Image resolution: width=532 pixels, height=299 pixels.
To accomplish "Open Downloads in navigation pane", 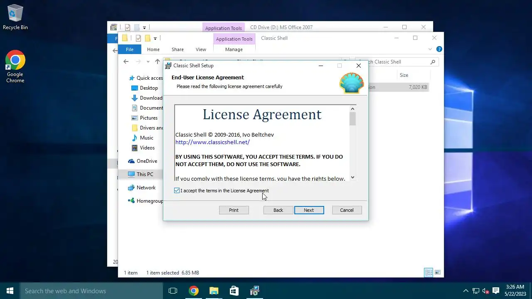I will point(147,98).
